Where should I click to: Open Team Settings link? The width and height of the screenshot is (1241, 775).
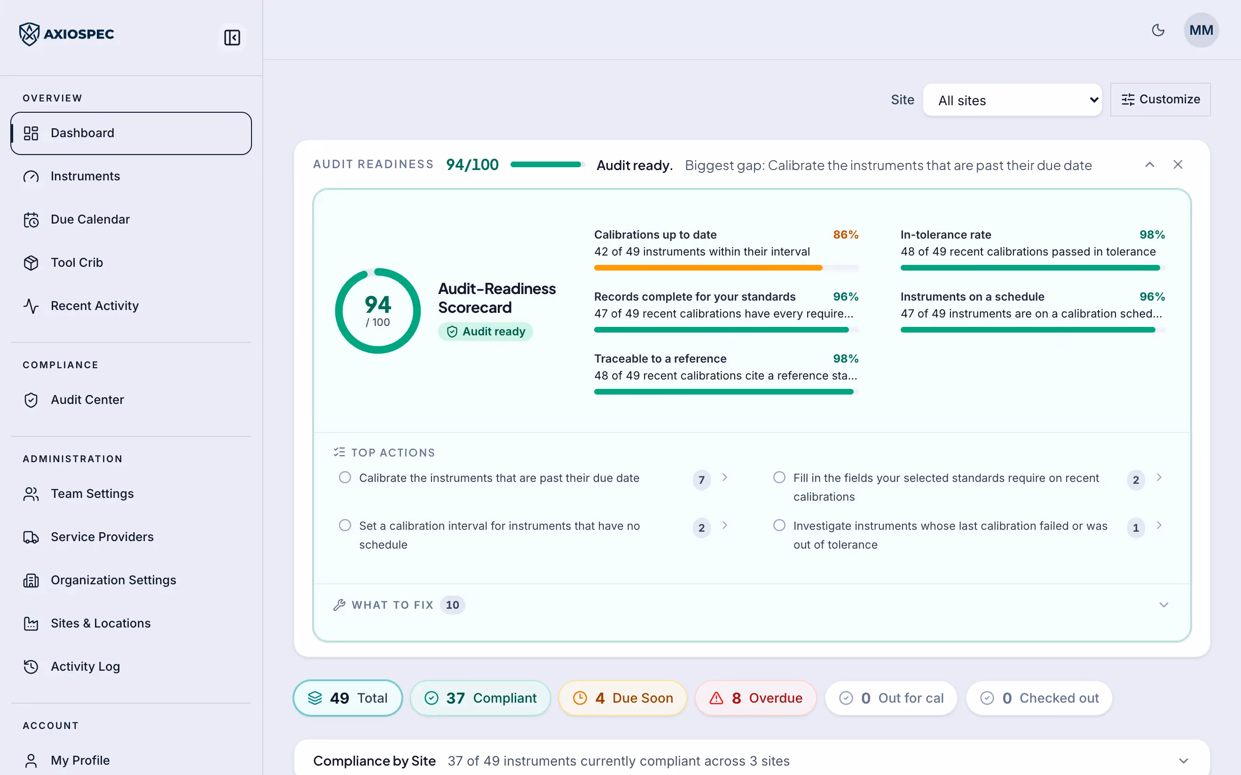(x=131, y=494)
